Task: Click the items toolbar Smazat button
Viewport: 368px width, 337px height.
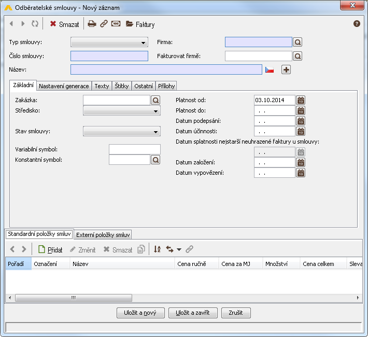Action: click(118, 249)
